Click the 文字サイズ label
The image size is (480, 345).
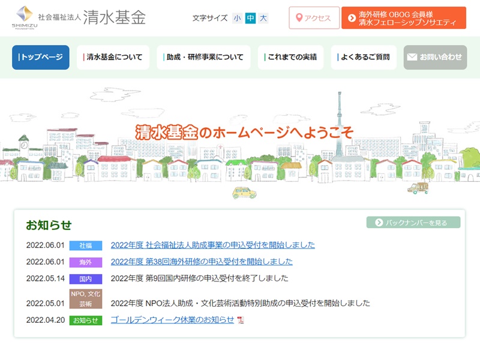(x=210, y=19)
